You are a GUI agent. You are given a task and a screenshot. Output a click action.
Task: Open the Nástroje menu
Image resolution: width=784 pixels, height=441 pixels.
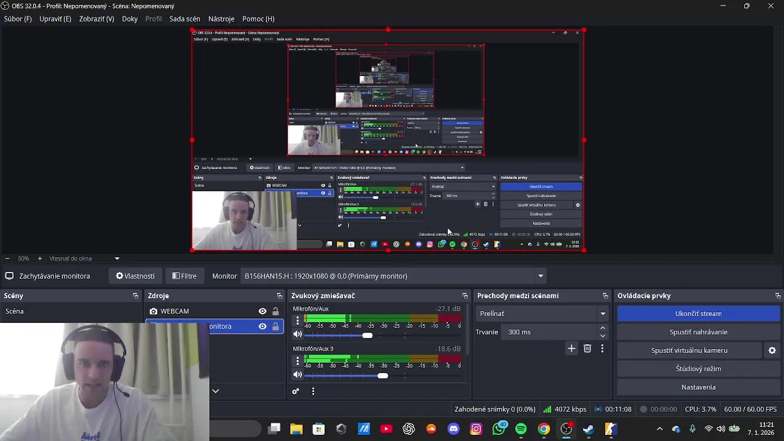(x=221, y=19)
